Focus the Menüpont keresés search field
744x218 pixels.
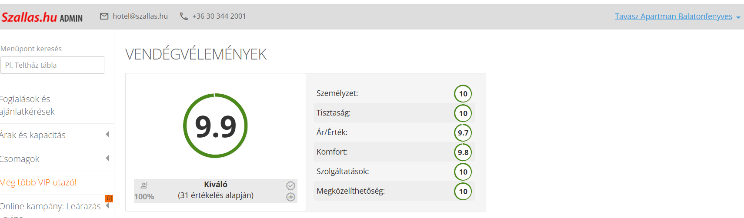[52, 65]
